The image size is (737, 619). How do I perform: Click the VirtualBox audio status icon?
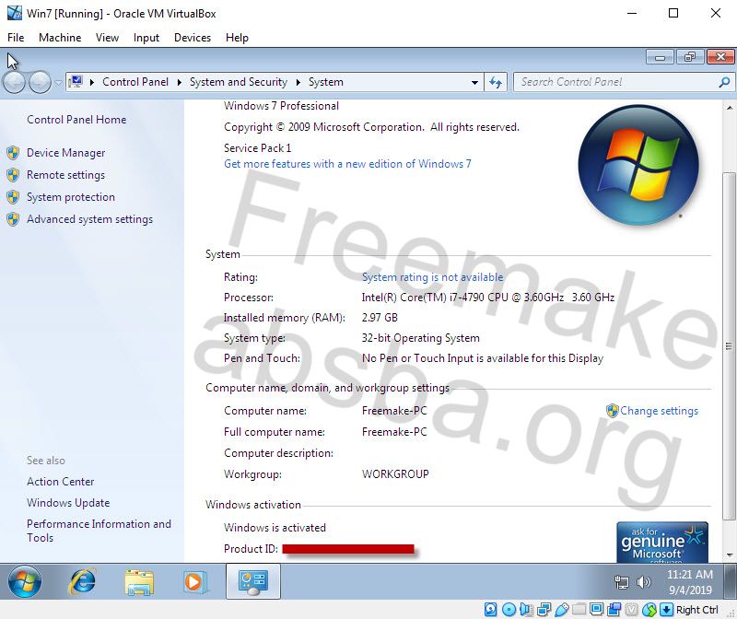(x=526, y=610)
